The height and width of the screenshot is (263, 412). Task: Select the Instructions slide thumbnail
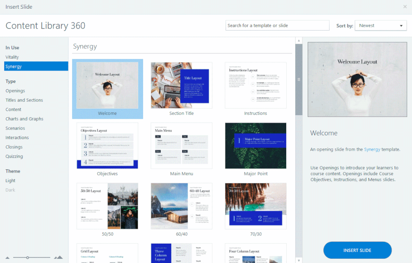pyautogui.click(x=256, y=85)
